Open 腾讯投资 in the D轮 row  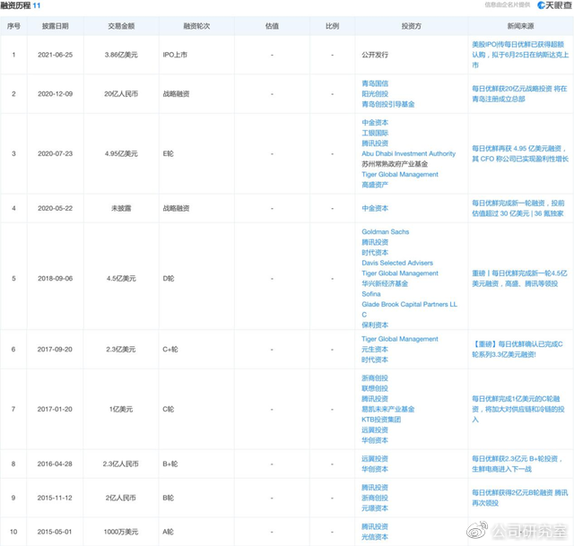375,242
